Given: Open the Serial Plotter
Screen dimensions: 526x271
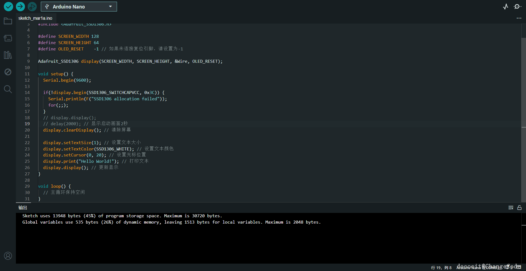Looking at the screenshot, I should click(x=505, y=7).
